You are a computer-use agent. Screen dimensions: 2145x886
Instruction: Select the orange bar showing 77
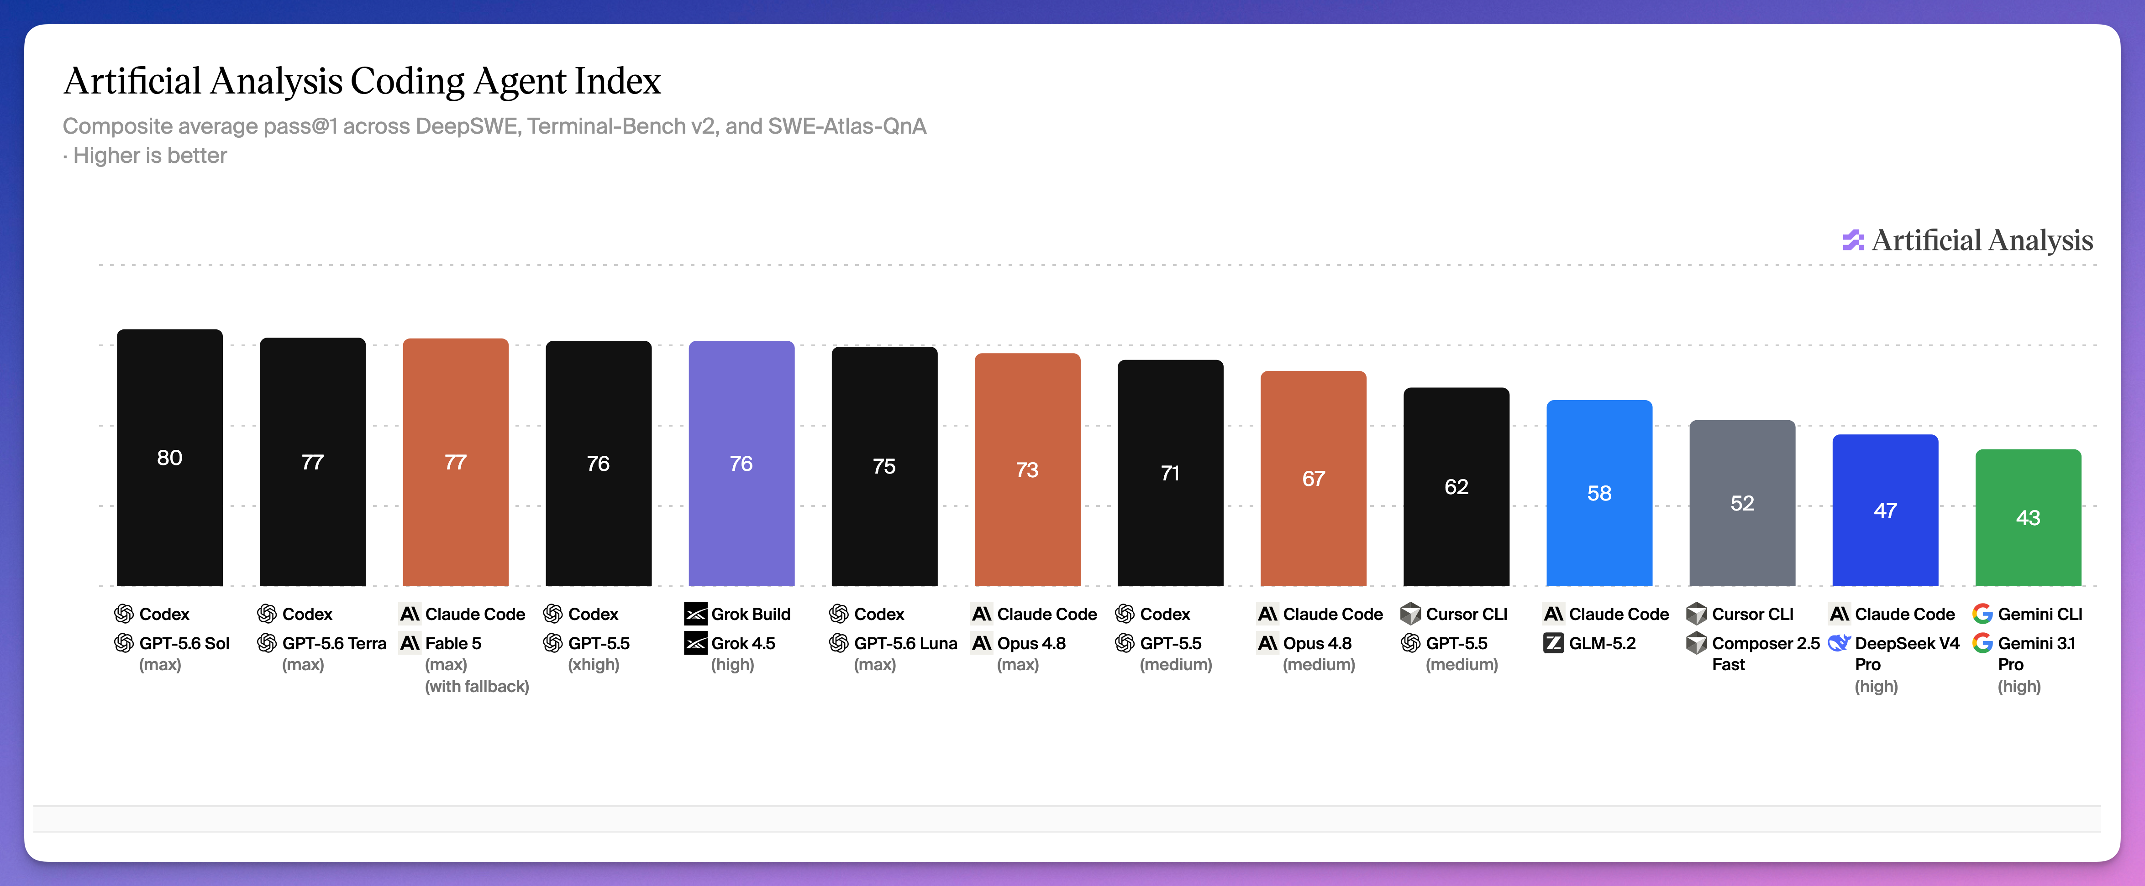pos(456,462)
